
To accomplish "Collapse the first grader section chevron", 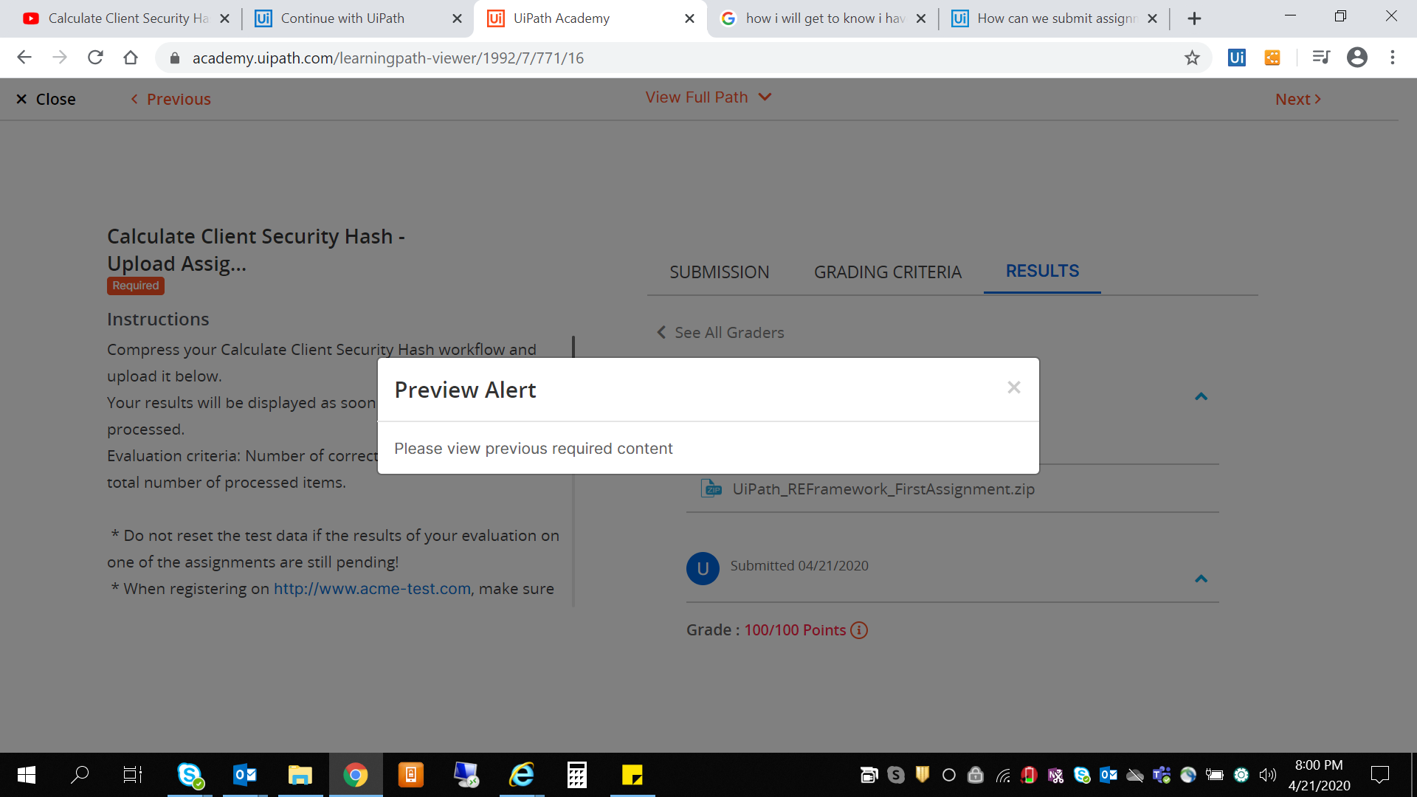I will (x=1201, y=397).
